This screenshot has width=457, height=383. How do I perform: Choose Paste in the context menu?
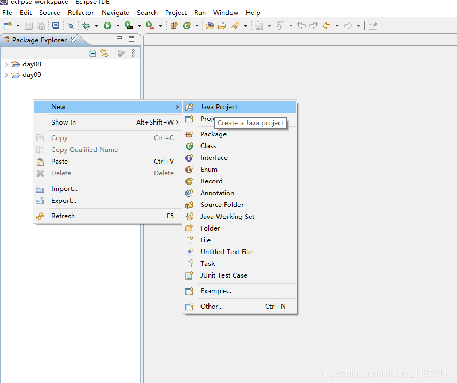point(108,162)
